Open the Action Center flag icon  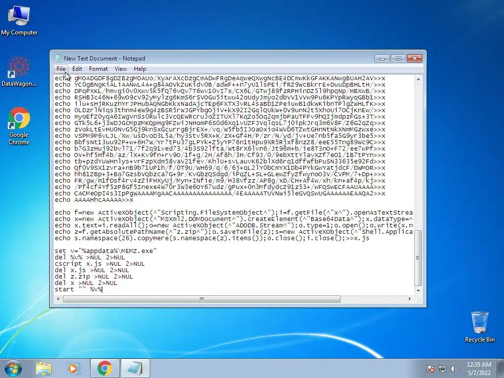tap(431, 369)
